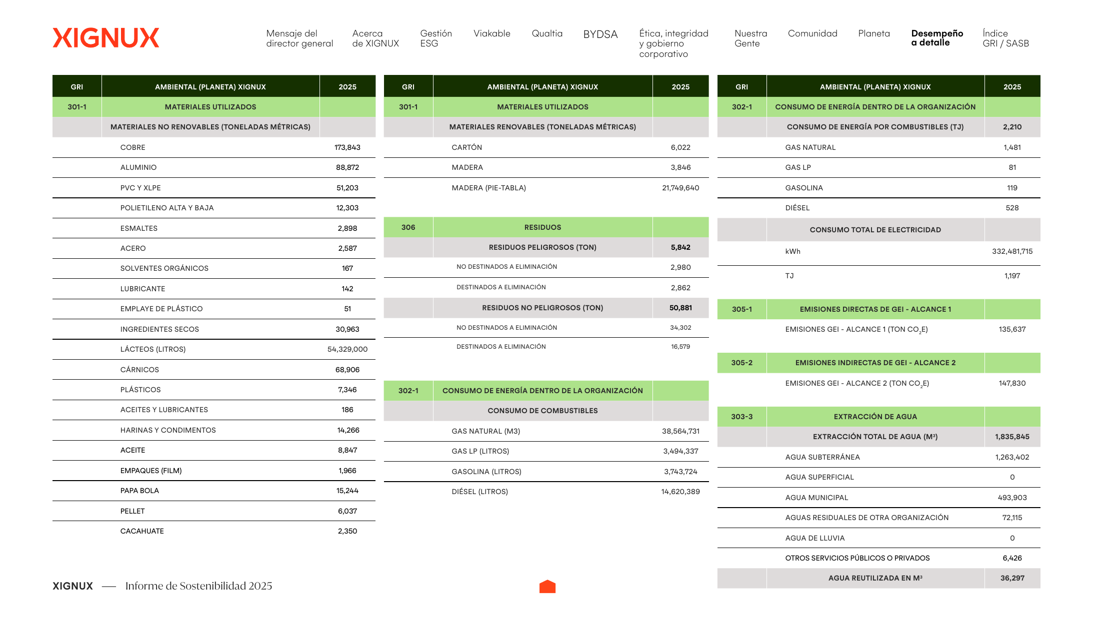Viewport: 1093px width, 620px height.
Task: Go to Ética, integridad y gobierno corporativo
Action: [x=673, y=43]
